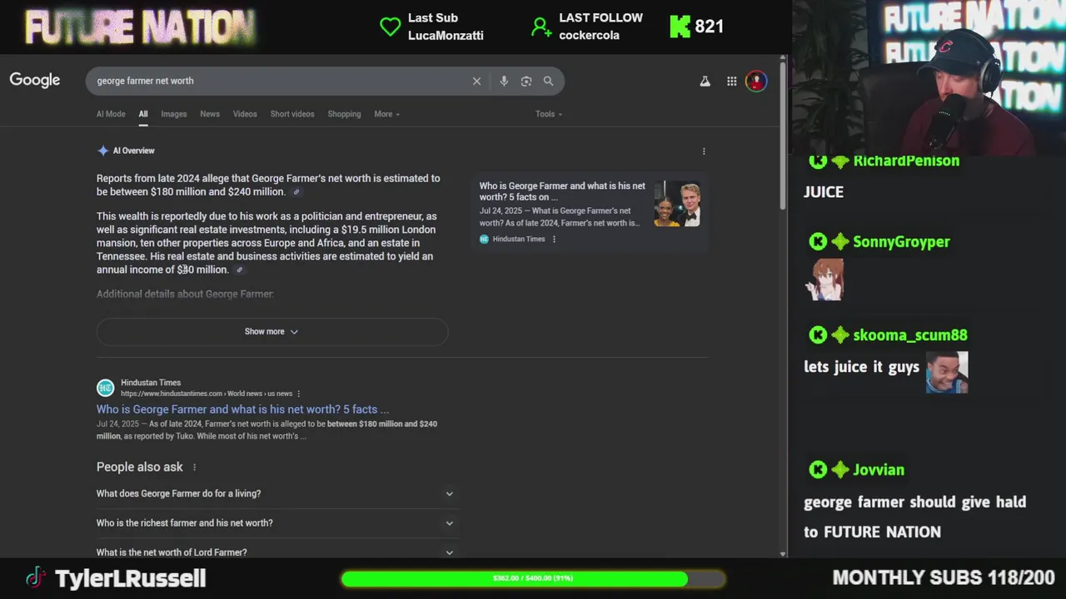The height and width of the screenshot is (599, 1066).
Task: Click the magnifying glass search icon
Action: (x=548, y=81)
